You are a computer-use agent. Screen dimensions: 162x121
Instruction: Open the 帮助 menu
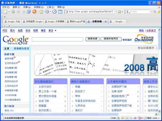pos(61,7)
